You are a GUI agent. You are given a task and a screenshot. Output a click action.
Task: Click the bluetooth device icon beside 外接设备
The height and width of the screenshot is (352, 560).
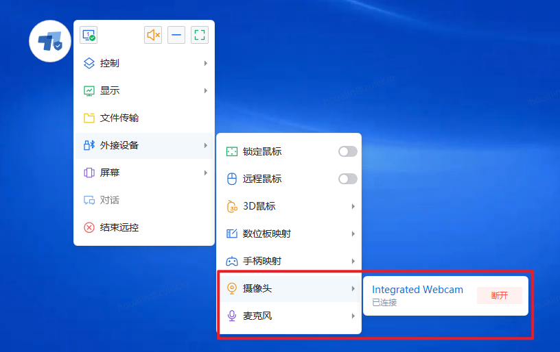pos(89,145)
